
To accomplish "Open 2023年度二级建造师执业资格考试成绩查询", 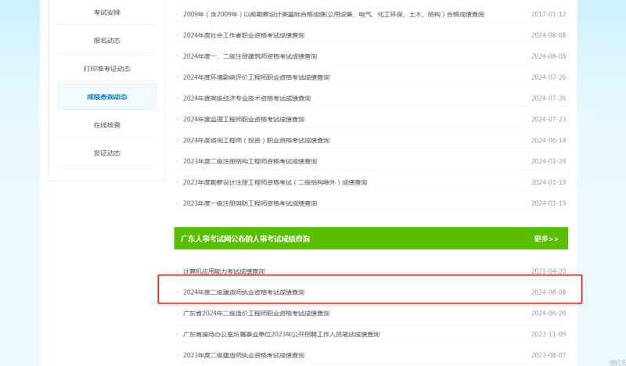I will click(x=243, y=355).
